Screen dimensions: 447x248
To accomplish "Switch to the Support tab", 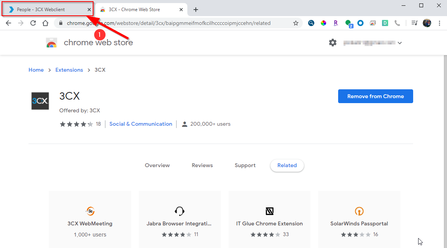I will [x=245, y=165].
